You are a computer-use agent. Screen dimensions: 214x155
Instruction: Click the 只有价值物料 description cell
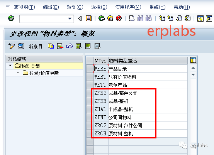pos(148,77)
